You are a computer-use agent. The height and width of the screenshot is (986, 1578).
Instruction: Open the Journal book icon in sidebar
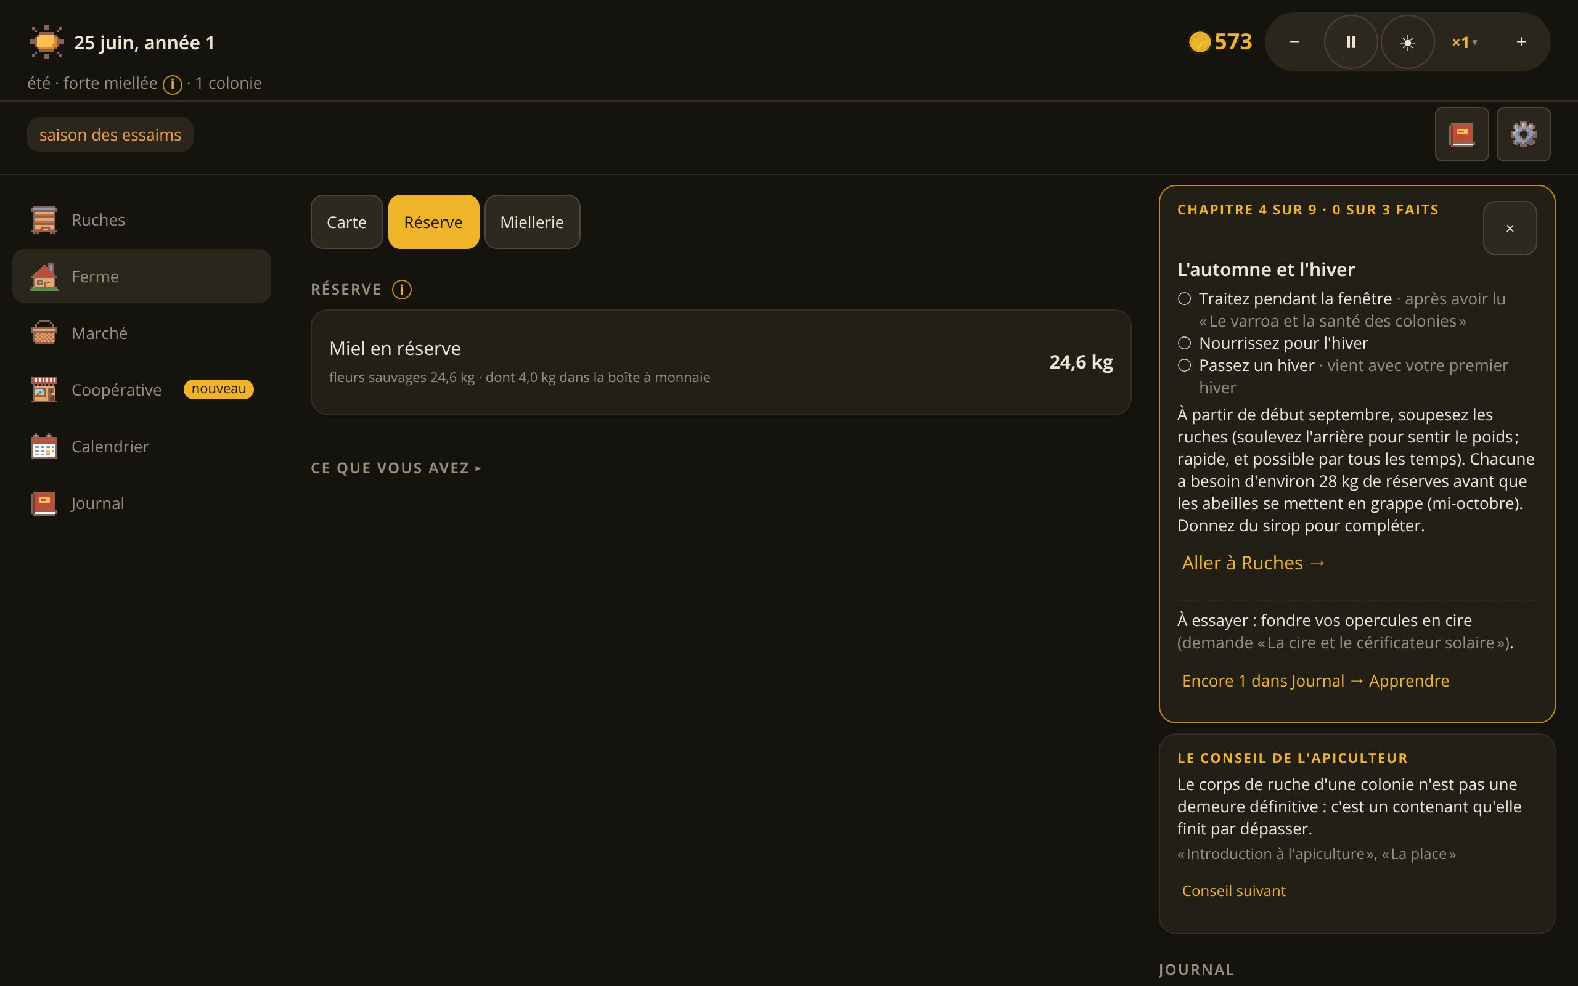44,503
